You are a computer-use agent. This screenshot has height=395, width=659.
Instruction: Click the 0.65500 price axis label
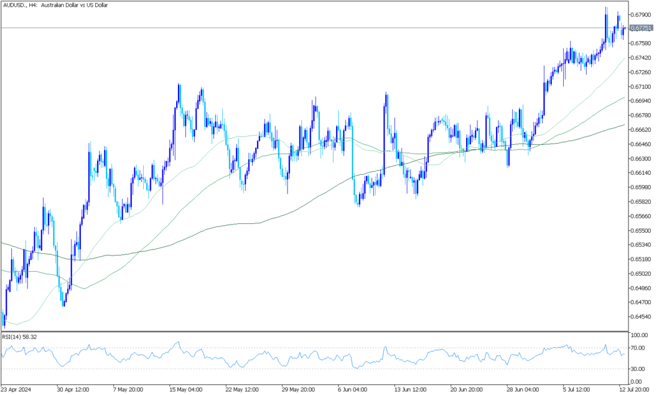641,230
